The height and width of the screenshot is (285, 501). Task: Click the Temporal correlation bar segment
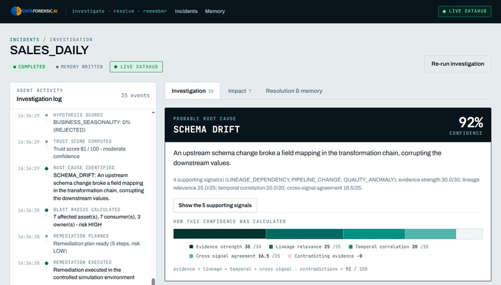(x=374, y=234)
